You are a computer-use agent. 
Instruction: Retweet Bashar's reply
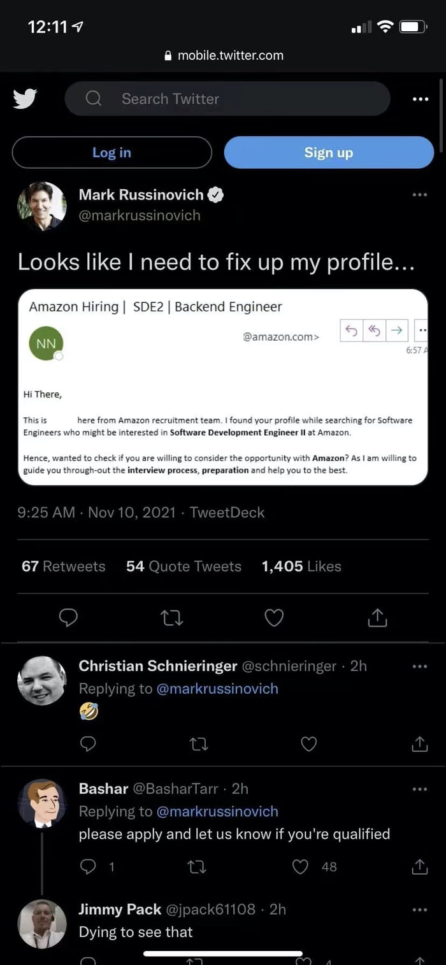[x=199, y=866]
